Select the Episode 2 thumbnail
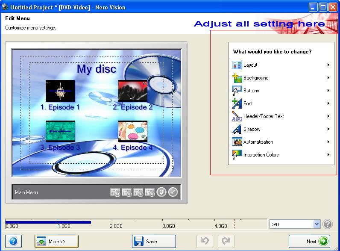Image resolution: width=340 pixels, height=251 pixels. pyautogui.click(x=133, y=91)
